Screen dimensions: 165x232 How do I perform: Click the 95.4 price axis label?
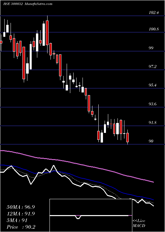pyautogui.click(x=153, y=85)
